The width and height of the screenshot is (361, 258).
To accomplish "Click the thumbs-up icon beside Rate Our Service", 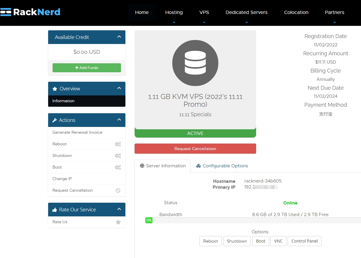I will (x=55, y=210).
